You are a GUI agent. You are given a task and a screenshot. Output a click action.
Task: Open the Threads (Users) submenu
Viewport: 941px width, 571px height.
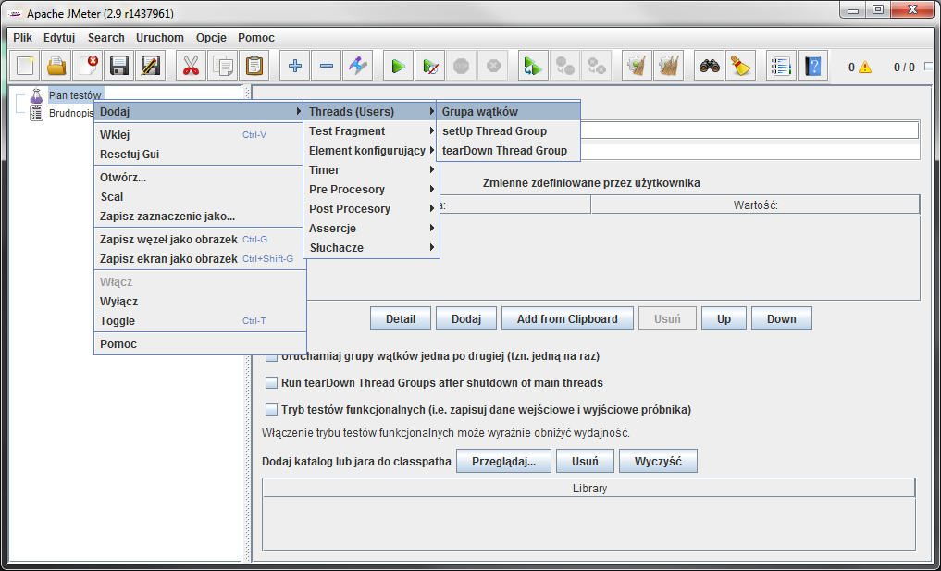coord(371,112)
